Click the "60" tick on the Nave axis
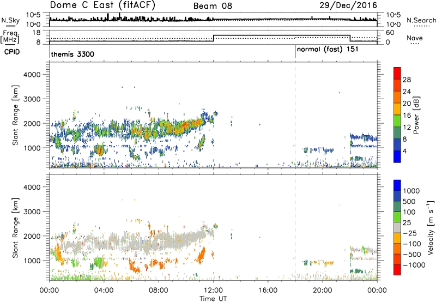 coord(390,33)
